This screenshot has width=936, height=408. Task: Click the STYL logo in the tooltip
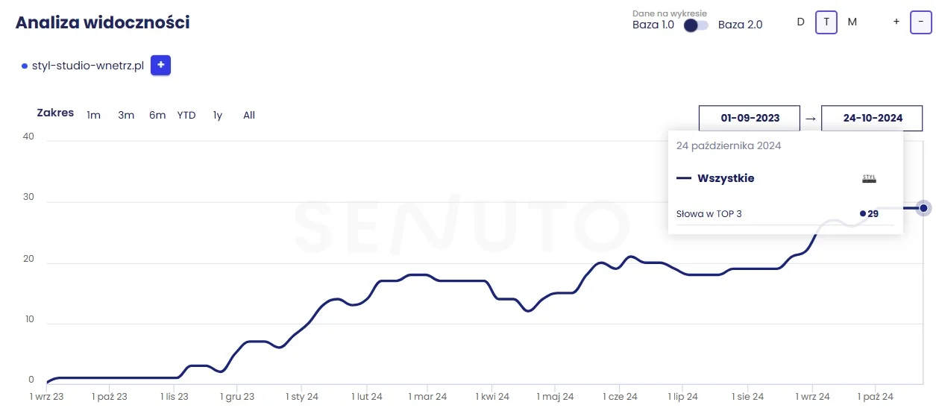click(869, 178)
